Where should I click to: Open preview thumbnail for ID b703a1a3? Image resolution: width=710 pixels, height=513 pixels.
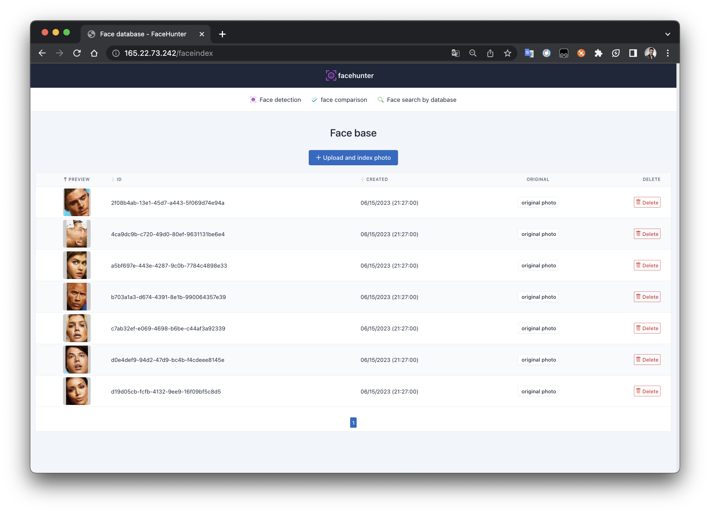(77, 297)
